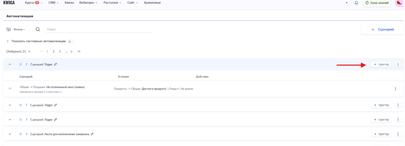Image resolution: width=405 pixels, height=146 pixels.
Task: Pause the first Trigger scenario
Action: 21,65
